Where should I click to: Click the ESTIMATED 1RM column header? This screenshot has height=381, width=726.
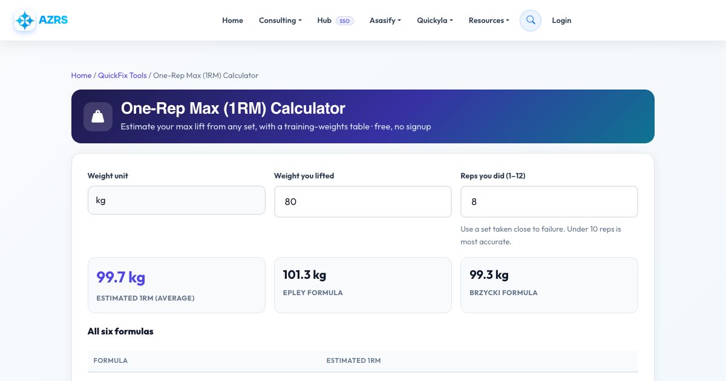pyautogui.click(x=354, y=360)
